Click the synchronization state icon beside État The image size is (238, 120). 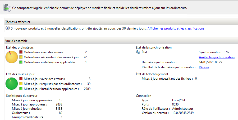[x=138, y=52]
